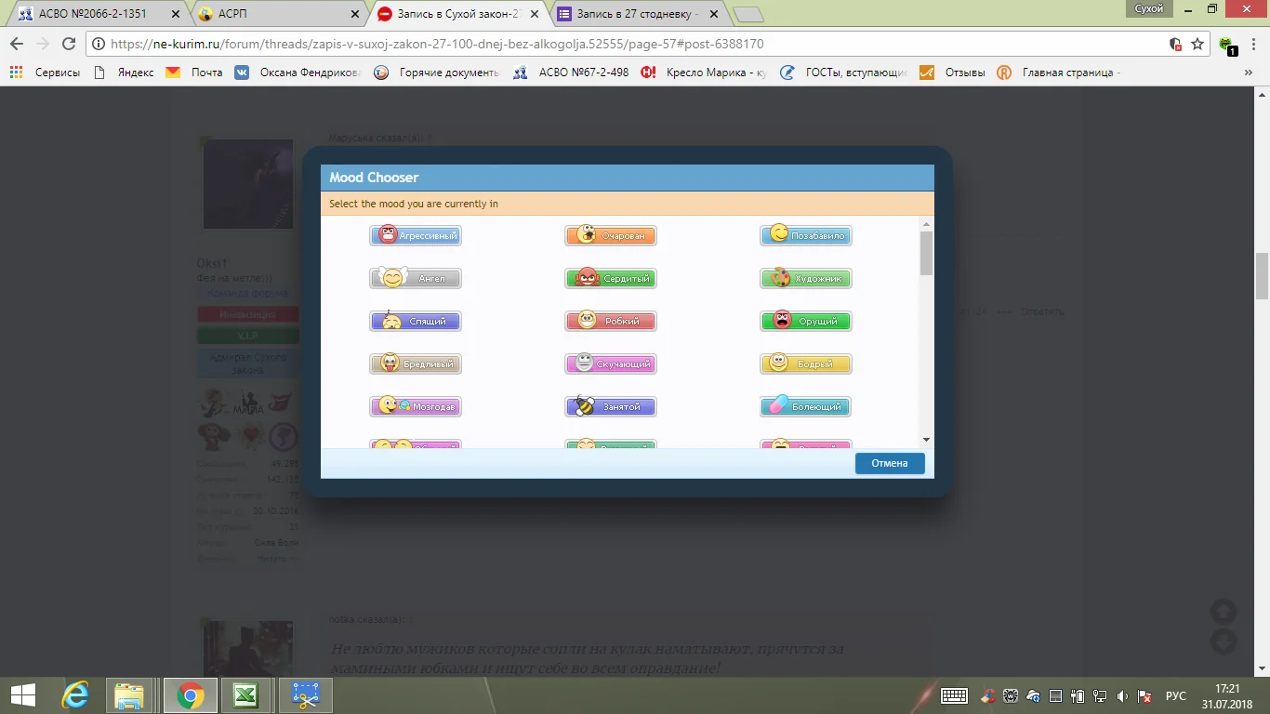Set mood to Бодрый
1270x714 pixels.
point(806,364)
